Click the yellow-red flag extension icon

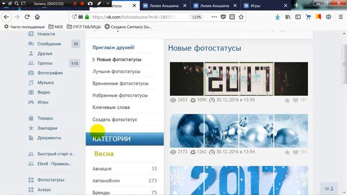318,17
